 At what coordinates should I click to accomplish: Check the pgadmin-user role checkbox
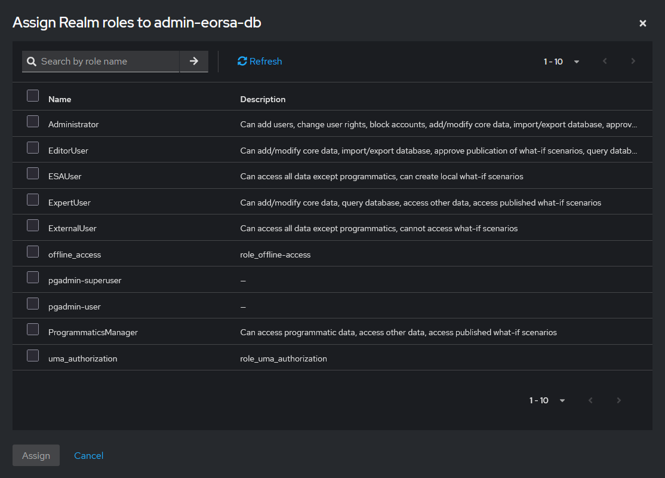pyautogui.click(x=33, y=304)
